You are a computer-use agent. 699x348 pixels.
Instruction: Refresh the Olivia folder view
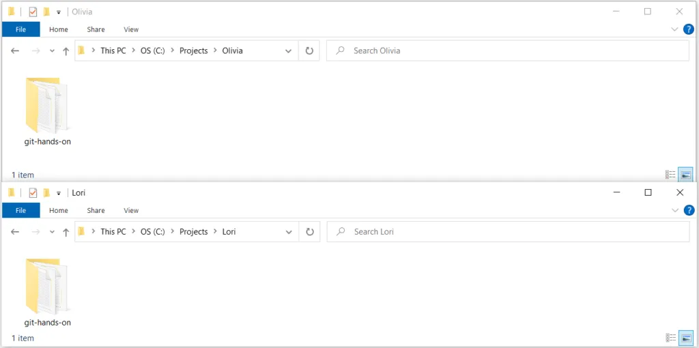click(x=309, y=50)
